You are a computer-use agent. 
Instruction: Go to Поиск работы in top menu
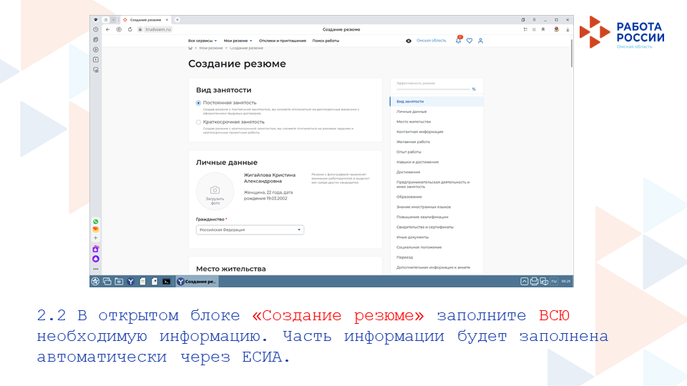click(326, 41)
